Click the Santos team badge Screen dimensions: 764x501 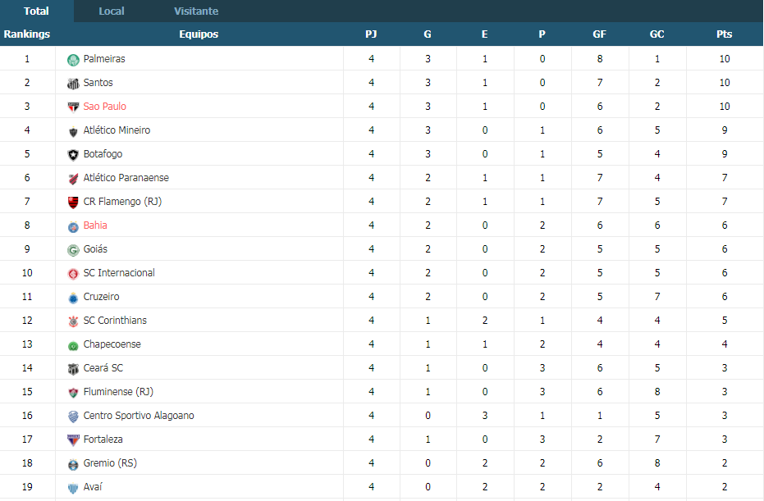(73, 84)
